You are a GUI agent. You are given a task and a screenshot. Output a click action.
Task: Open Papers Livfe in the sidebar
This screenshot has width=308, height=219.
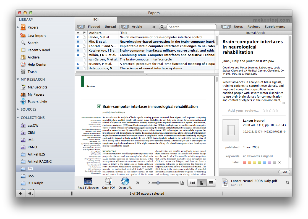[37, 101]
